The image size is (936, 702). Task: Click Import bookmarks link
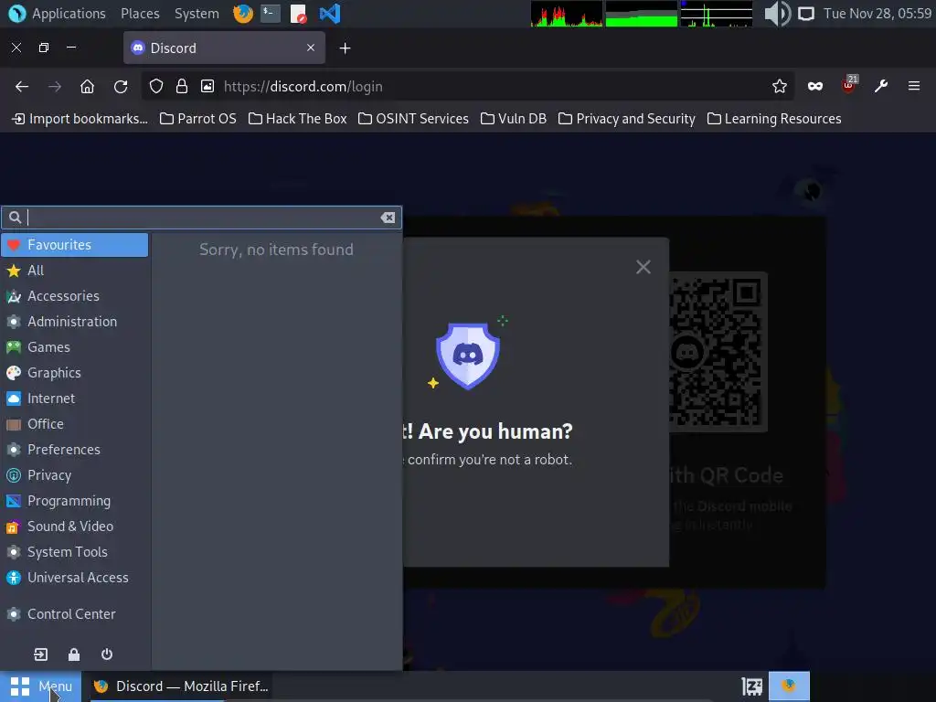click(x=80, y=119)
